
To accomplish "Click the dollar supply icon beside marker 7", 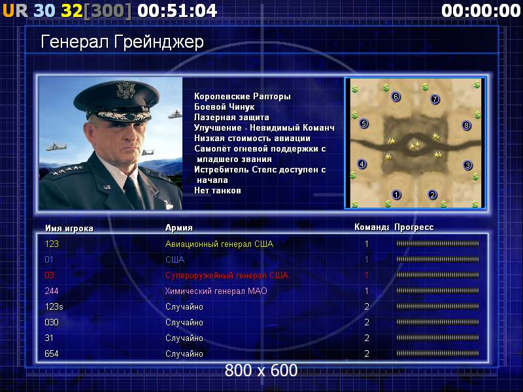I will (425, 88).
